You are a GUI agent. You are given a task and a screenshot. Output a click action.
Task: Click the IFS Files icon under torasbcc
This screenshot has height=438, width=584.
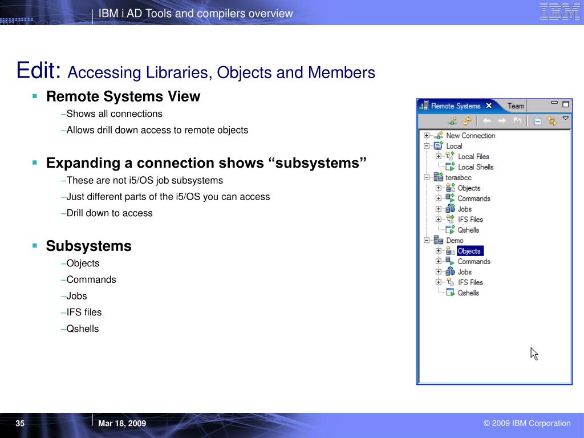(451, 219)
